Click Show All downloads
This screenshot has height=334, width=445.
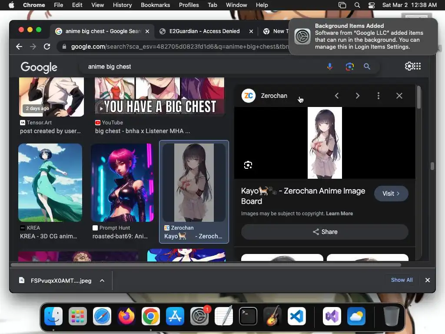pos(402,280)
